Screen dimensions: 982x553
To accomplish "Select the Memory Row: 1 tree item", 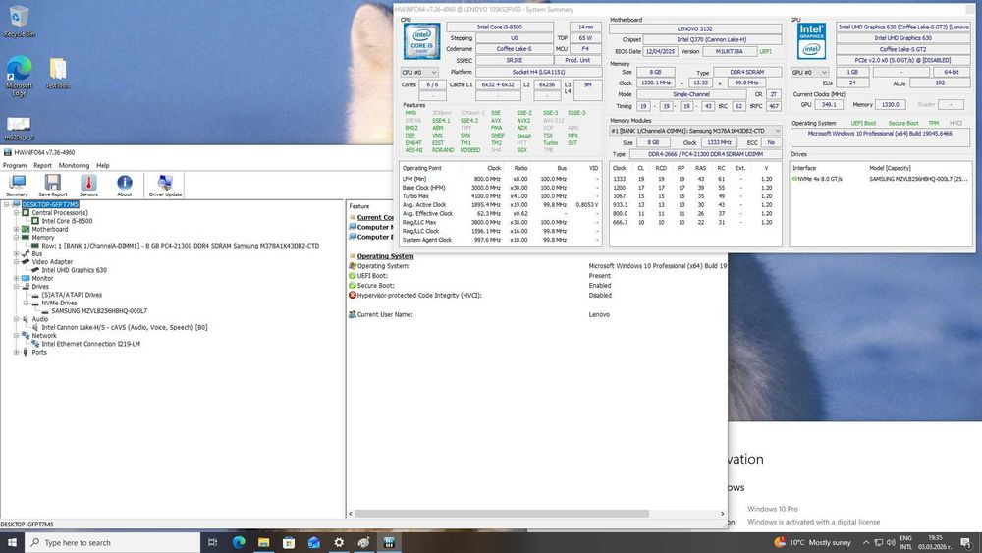I will [x=181, y=246].
